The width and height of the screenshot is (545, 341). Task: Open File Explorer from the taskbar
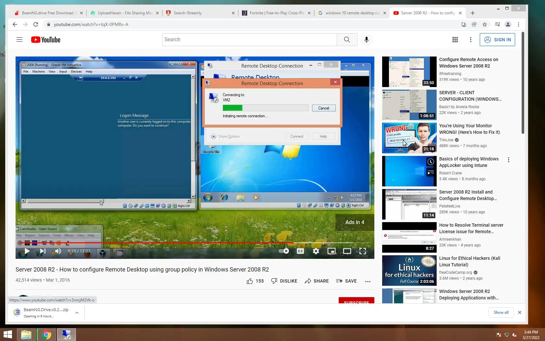[x=26, y=335]
